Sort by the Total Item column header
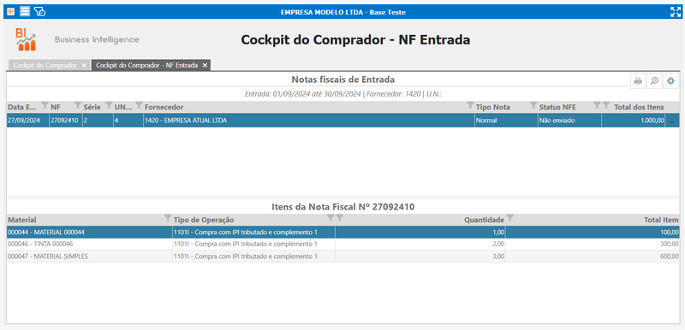The image size is (685, 330). coord(661,221)
